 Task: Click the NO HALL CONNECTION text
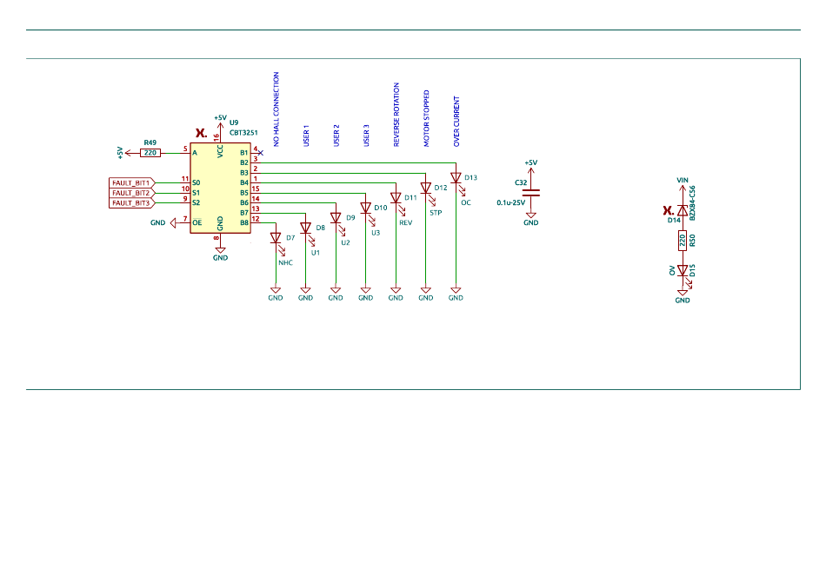click(x=276, y=109)
